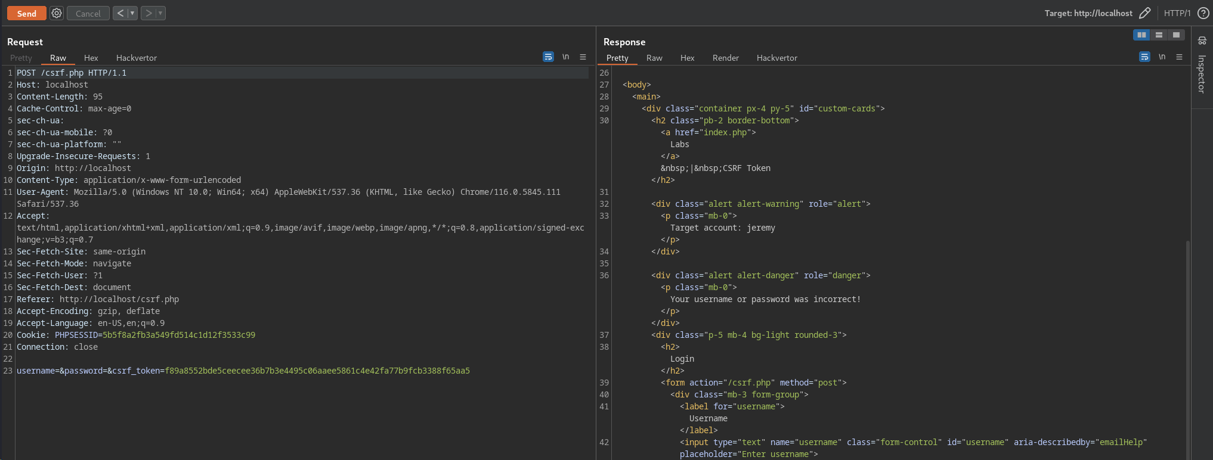
Task: Open the help question mark icon
Action: (x=1203, y=13)
